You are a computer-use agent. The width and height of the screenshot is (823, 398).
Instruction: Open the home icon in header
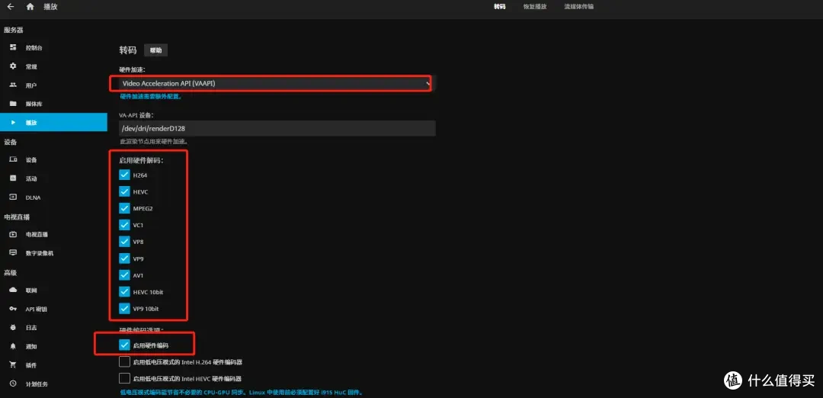click(30, 7)
